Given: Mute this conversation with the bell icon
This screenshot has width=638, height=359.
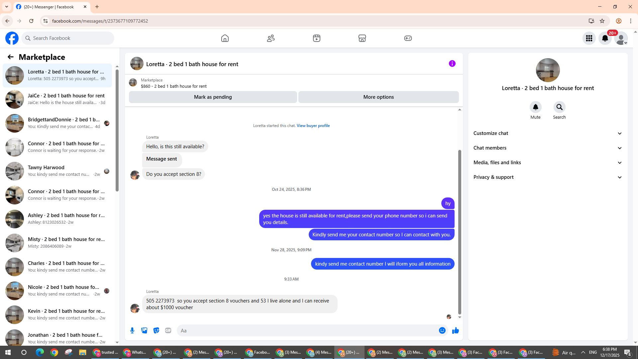Looking at the screenshot, I should click(535, 107).
